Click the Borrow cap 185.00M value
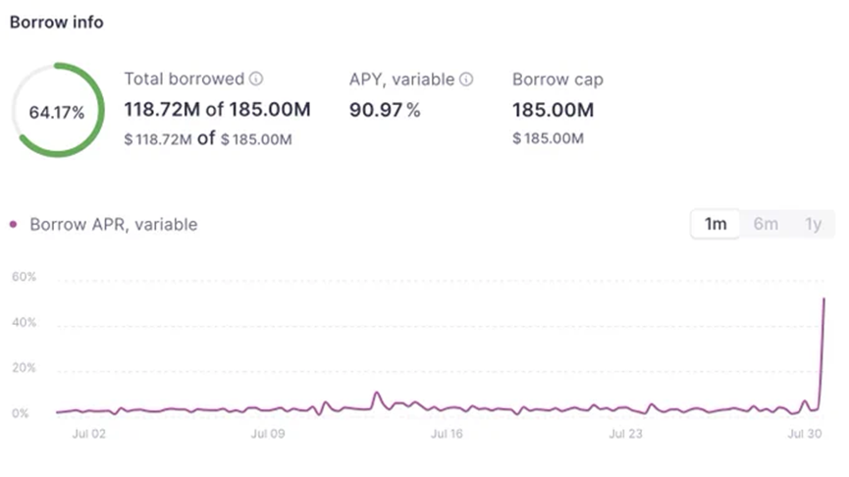 pyautogui.click(x=553, y=110)
